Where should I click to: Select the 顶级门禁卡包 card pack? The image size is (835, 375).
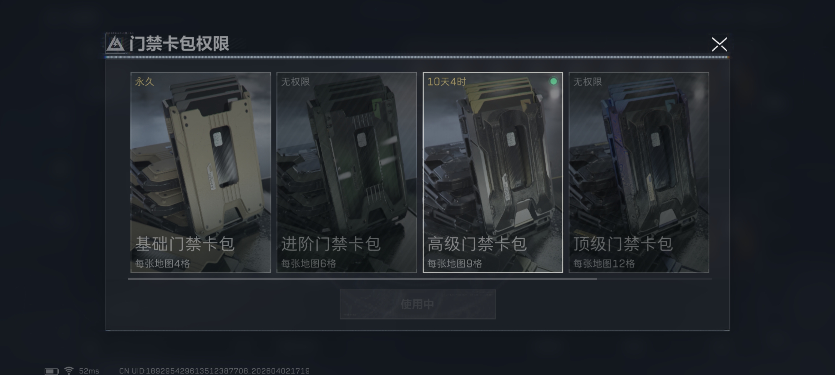(639, 172)
